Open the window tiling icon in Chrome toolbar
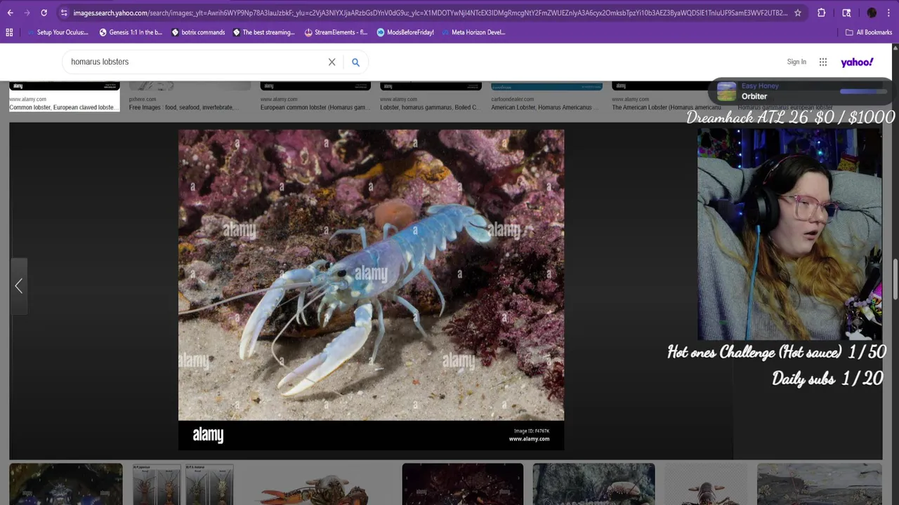Screen dimensions: 899x505 point(846,13)
